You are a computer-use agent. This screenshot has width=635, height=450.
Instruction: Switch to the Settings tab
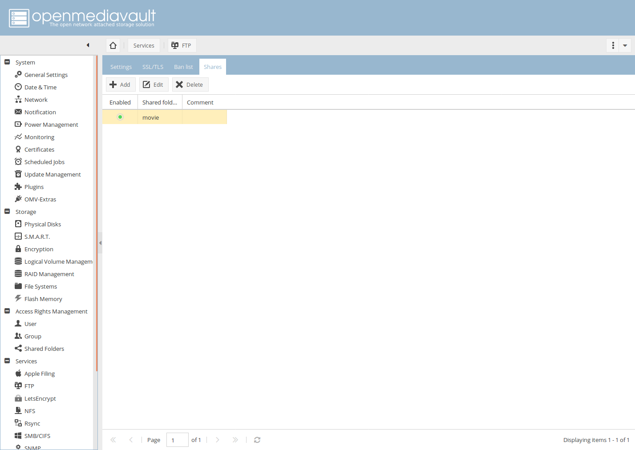click(x=121, y=67)
